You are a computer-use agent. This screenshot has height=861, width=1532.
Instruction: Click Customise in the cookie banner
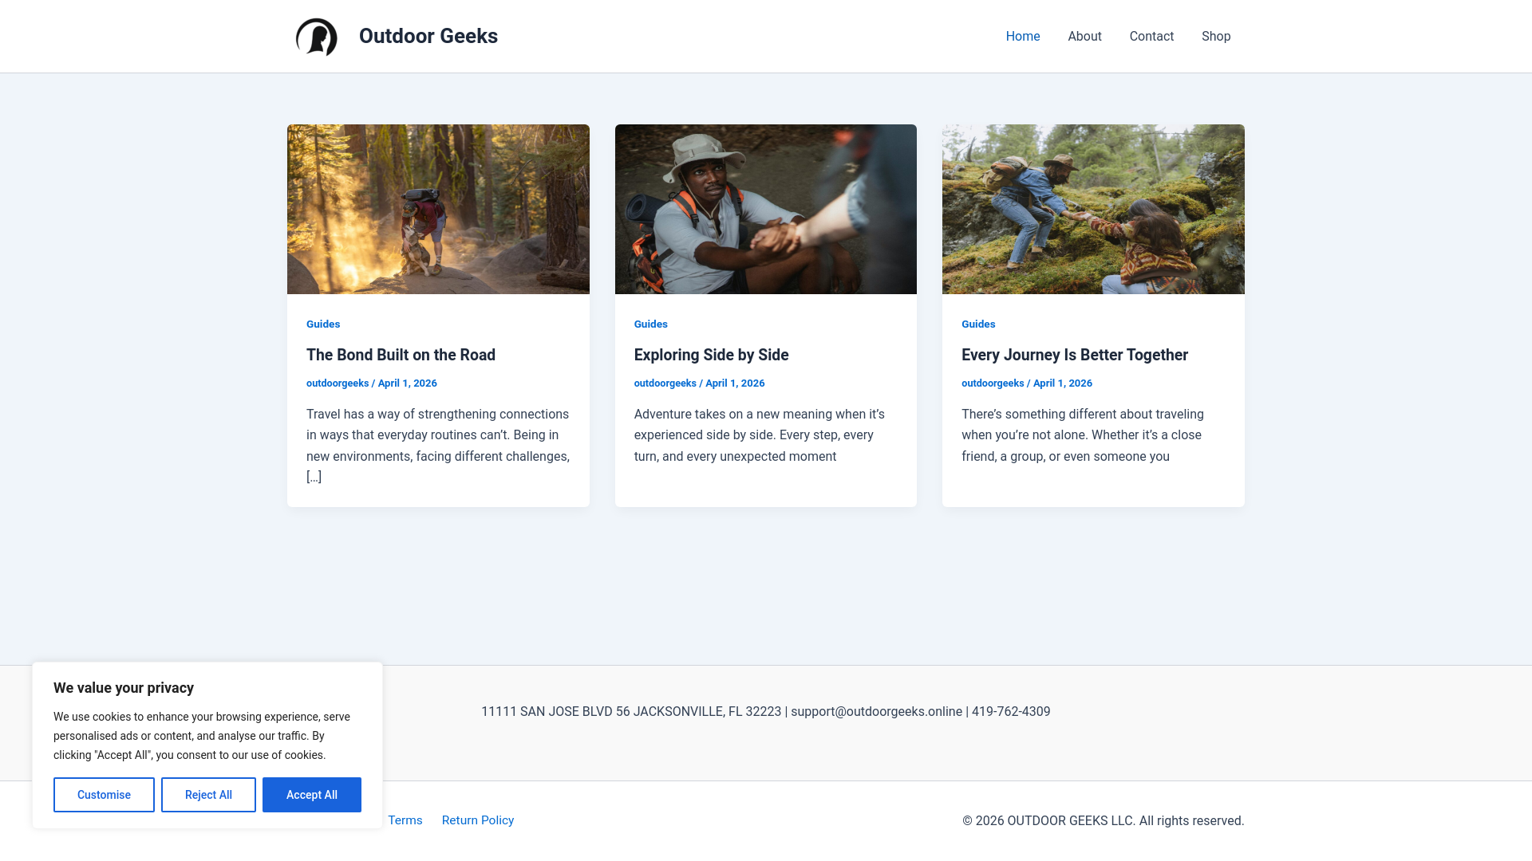(104, 795)
